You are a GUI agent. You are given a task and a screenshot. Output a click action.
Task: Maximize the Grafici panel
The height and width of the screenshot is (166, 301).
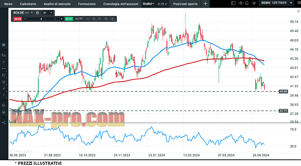point(162,4)
